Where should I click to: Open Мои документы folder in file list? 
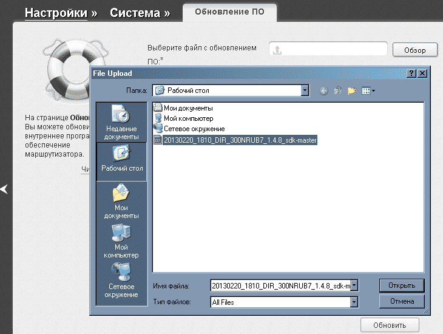188,107
